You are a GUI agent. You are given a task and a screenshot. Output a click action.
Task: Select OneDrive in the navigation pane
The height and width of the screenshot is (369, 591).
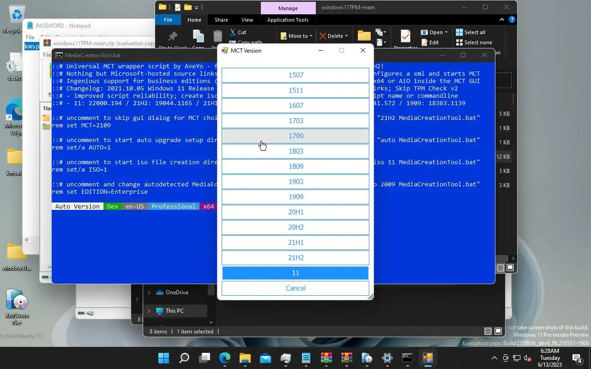(x=172, y=292)
